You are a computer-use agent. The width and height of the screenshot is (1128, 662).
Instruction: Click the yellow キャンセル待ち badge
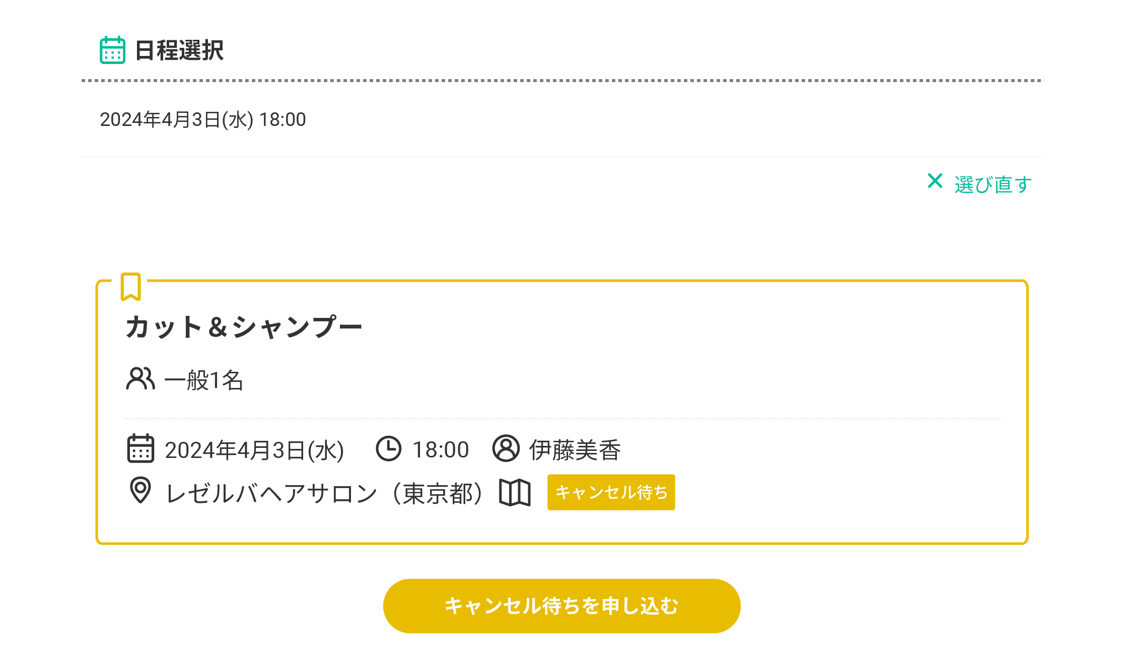[611, 492]
